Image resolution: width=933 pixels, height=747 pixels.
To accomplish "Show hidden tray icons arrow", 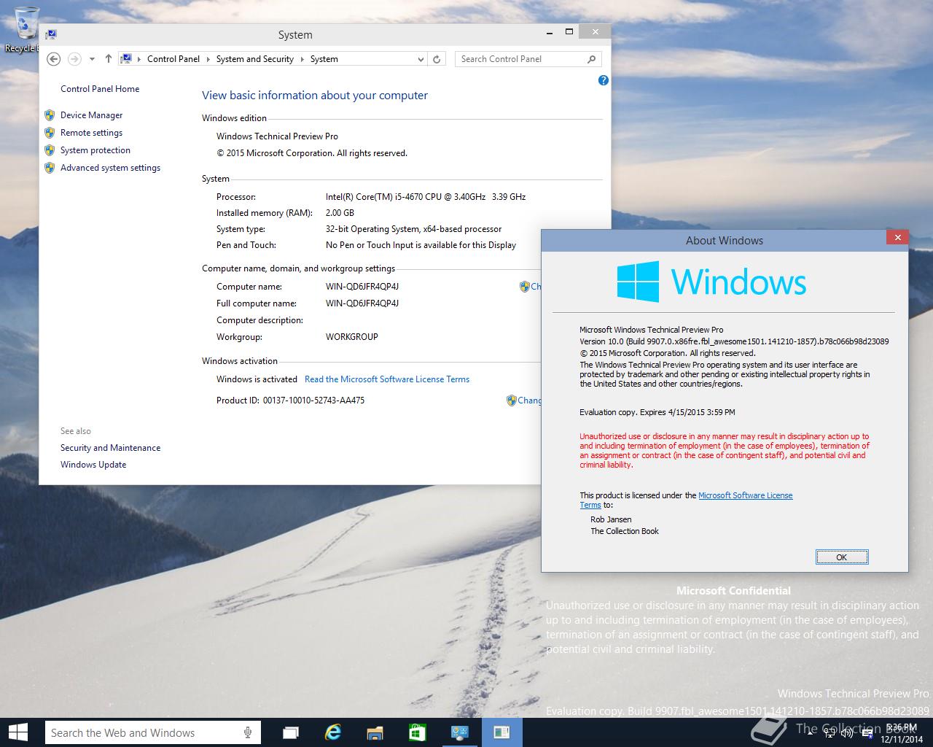I will (811, 733).
